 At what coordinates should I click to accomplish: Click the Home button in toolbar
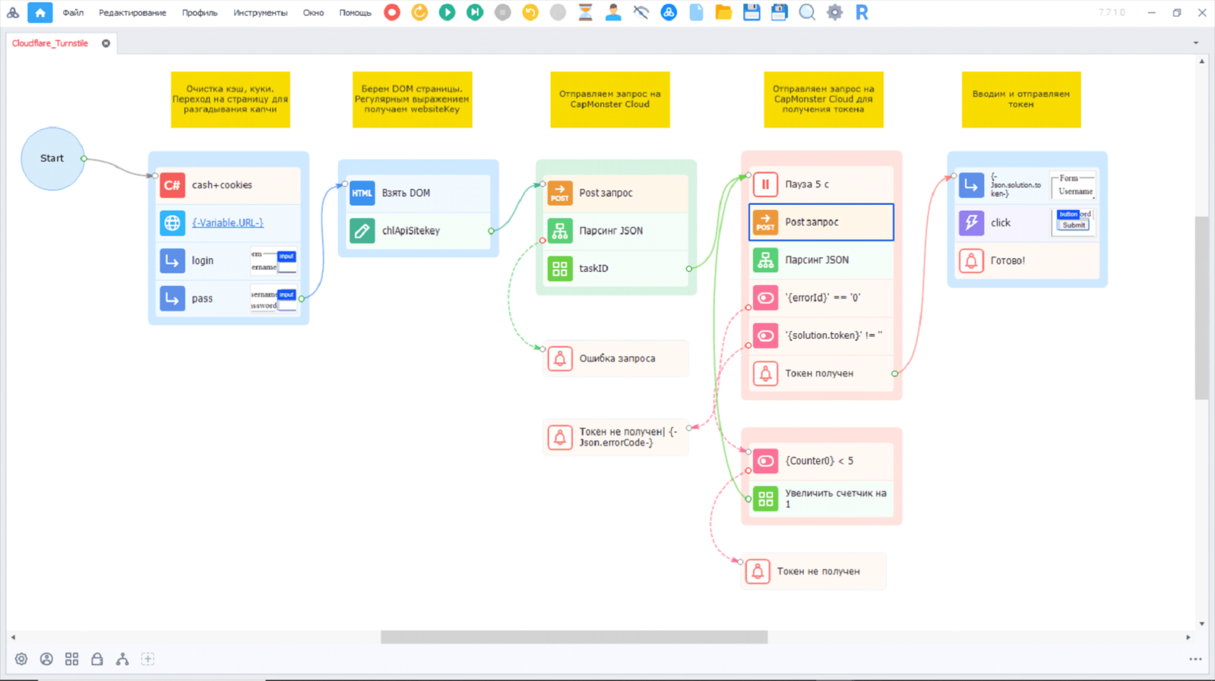pos(40,12)
